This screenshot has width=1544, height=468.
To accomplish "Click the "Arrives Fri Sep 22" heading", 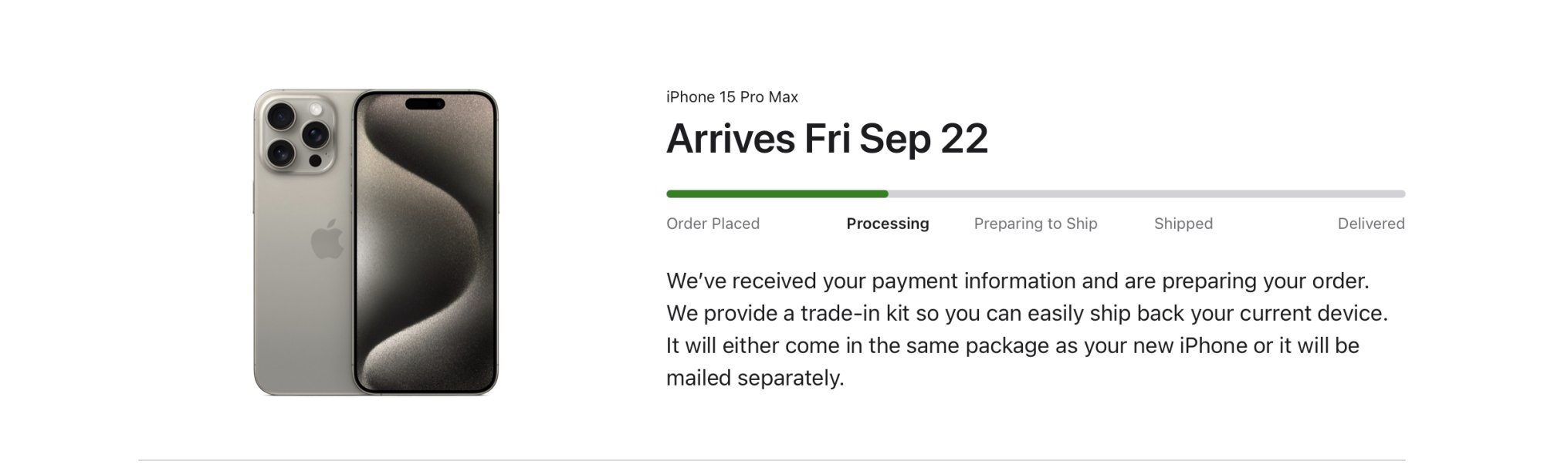I will pyautogui.click(x=827, y=139).
